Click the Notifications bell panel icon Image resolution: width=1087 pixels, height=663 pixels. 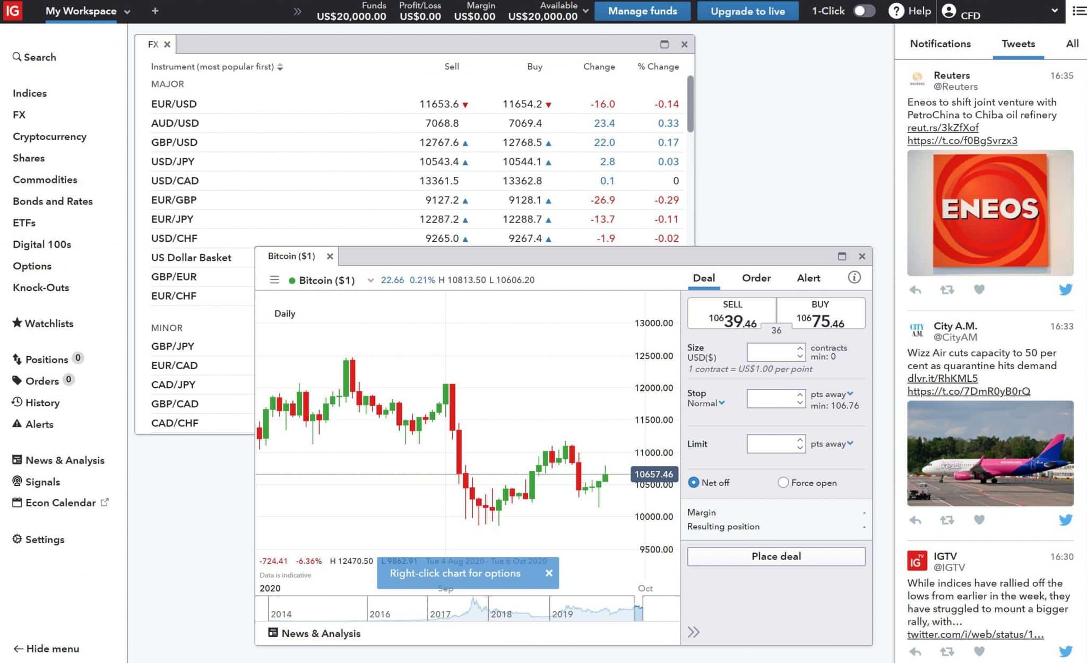(941, 43)
